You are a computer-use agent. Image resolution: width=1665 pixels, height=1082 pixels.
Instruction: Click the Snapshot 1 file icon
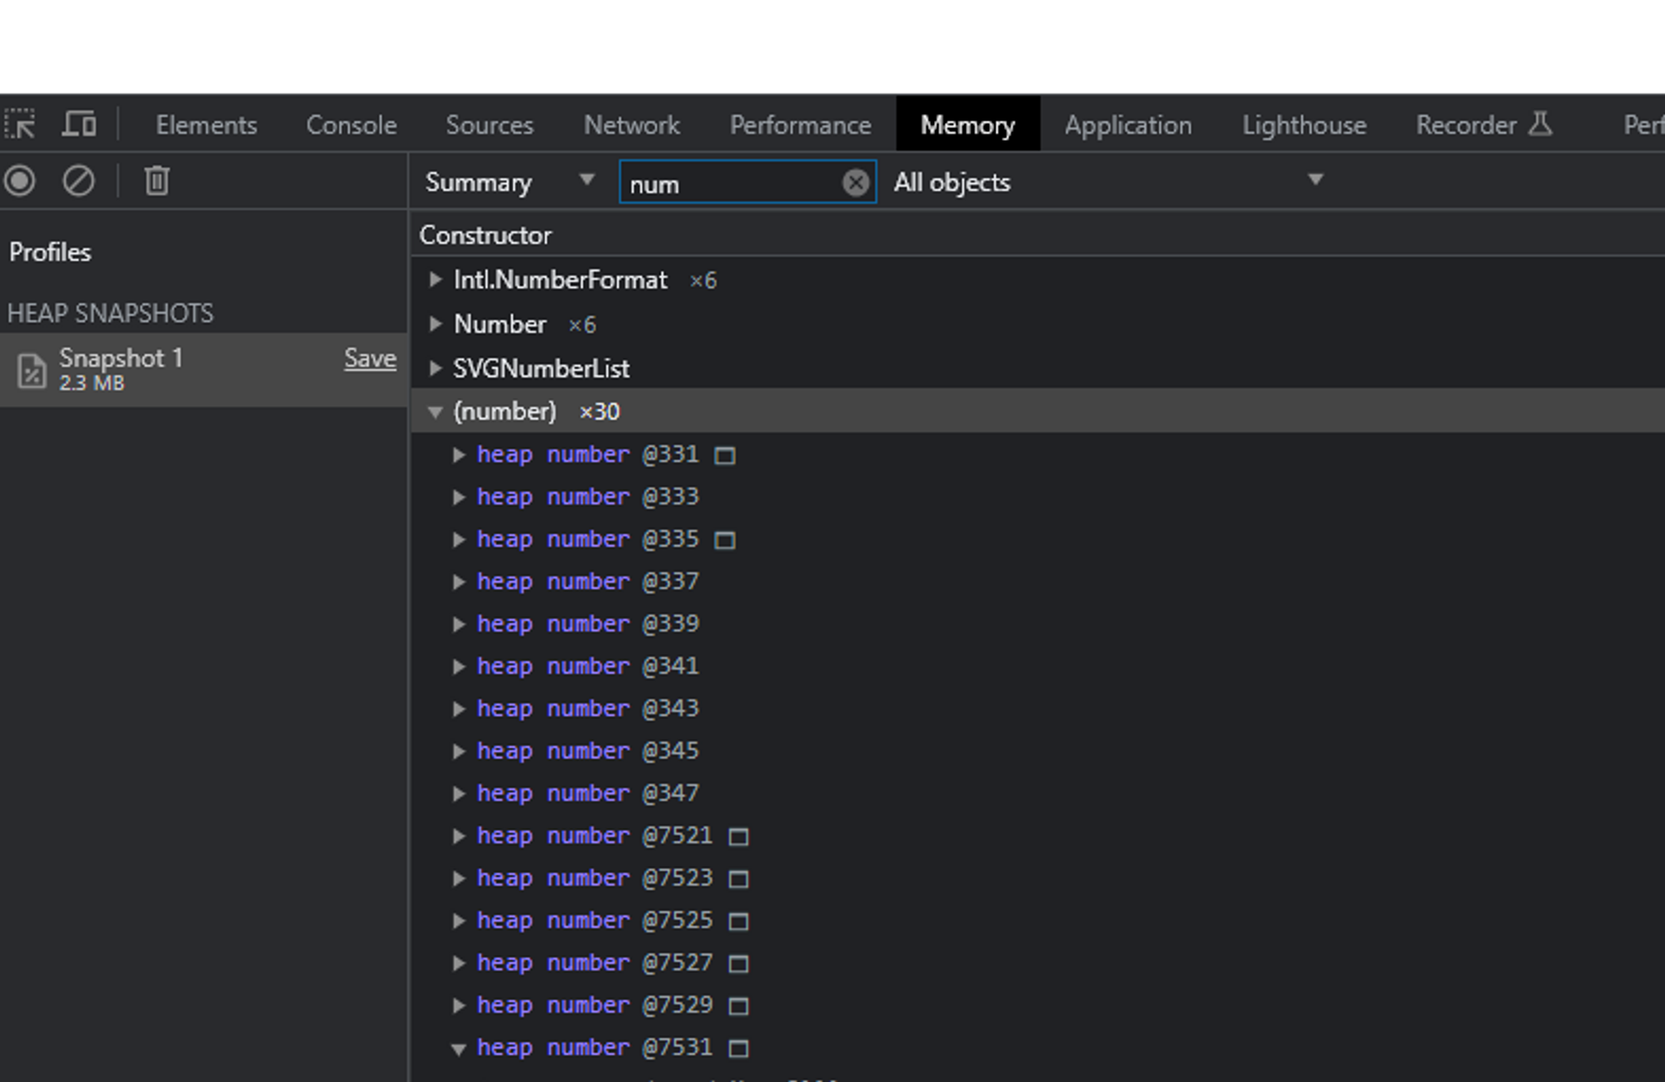click(x=32, y=370)
